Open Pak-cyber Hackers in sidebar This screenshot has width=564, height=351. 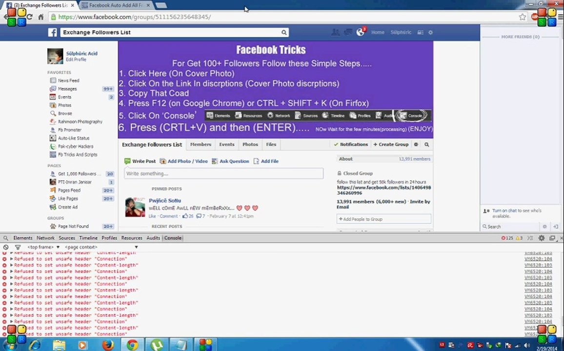coord(76,146)
